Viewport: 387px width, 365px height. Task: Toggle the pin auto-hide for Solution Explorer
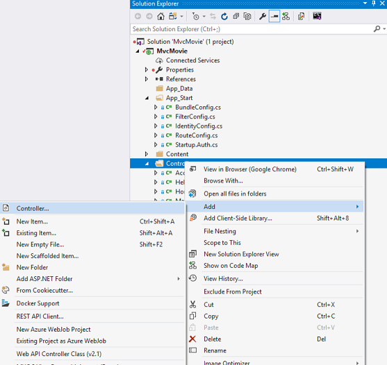[x=374, y=3]
